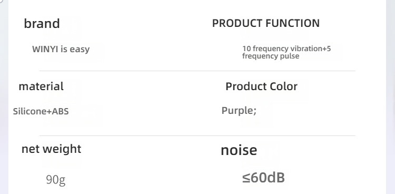
Task: Click the word 'Color' in Product Color
Action: [x=283, y=86]
